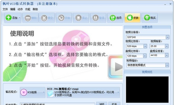Click the 购买 (Buy) shopping cart icon
The height and width of the screenshot is (105, 174).
(147, 18)
